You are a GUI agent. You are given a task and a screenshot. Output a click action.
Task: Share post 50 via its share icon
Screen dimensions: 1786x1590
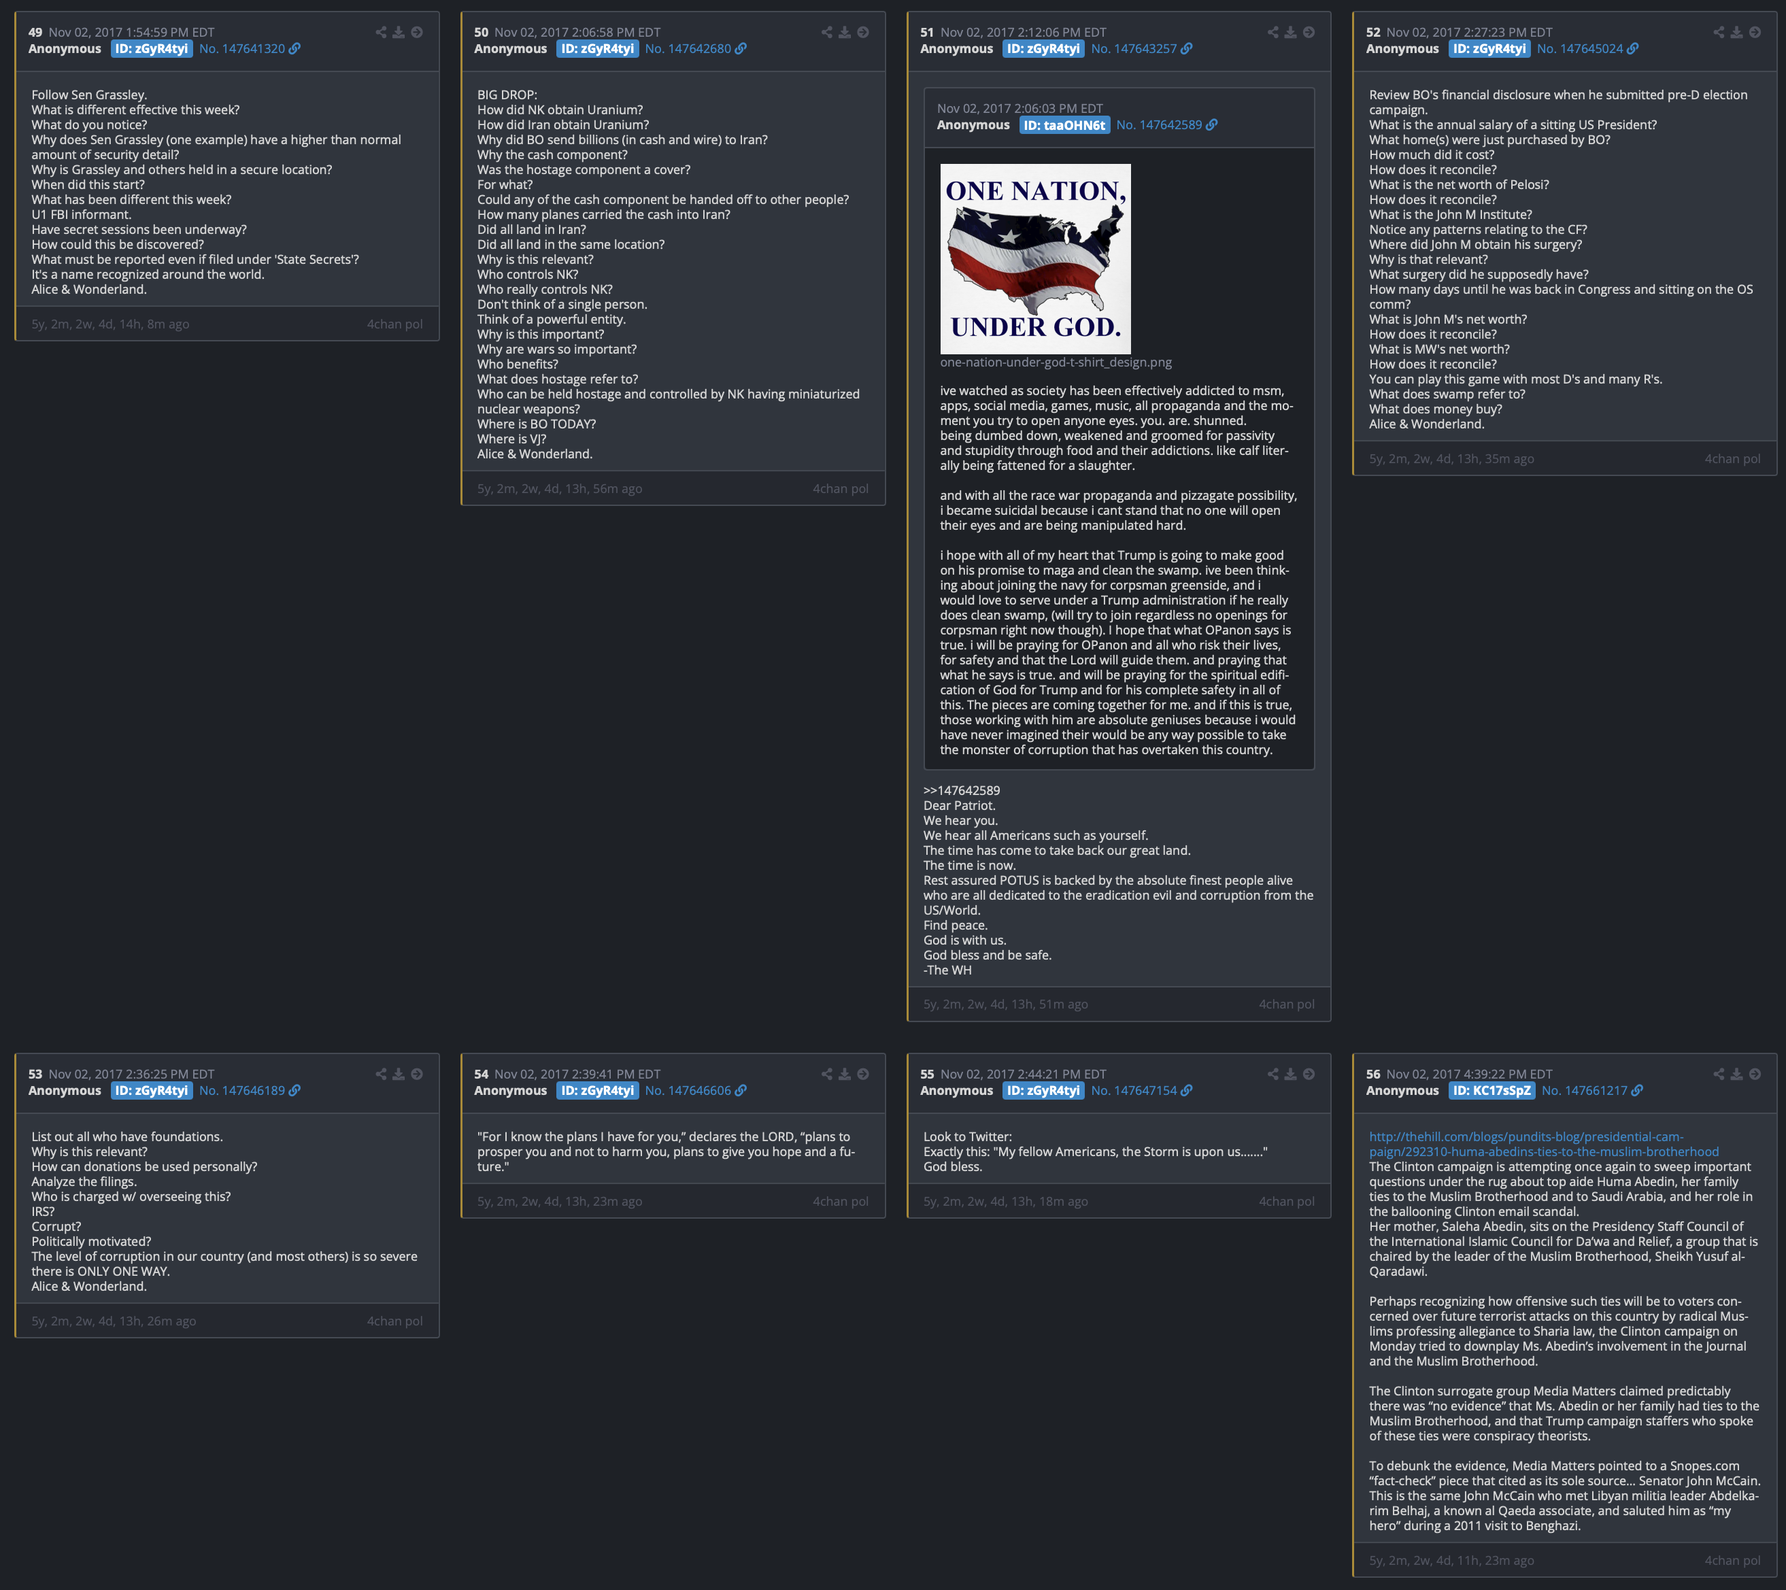pos(826,33)
